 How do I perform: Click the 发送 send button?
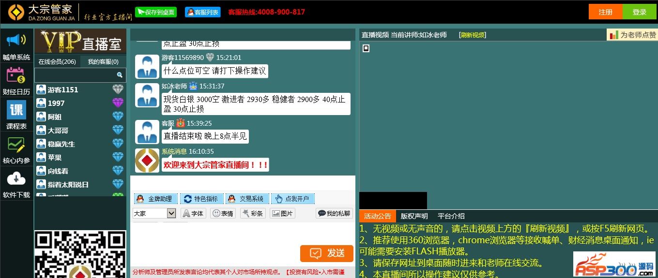point(327,253)
